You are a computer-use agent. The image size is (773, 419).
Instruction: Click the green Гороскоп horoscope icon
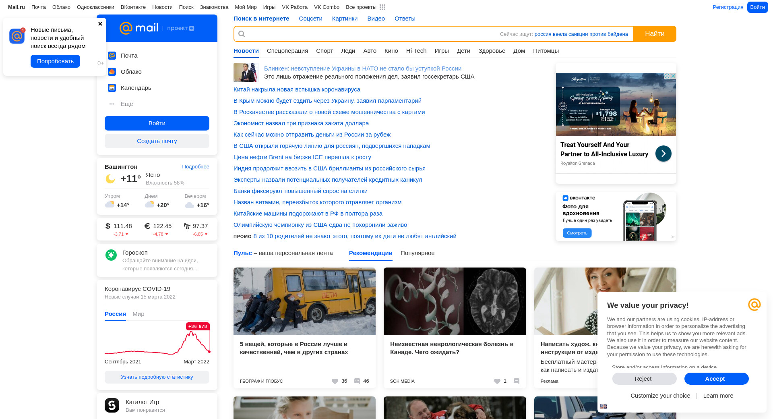(111, 255)
